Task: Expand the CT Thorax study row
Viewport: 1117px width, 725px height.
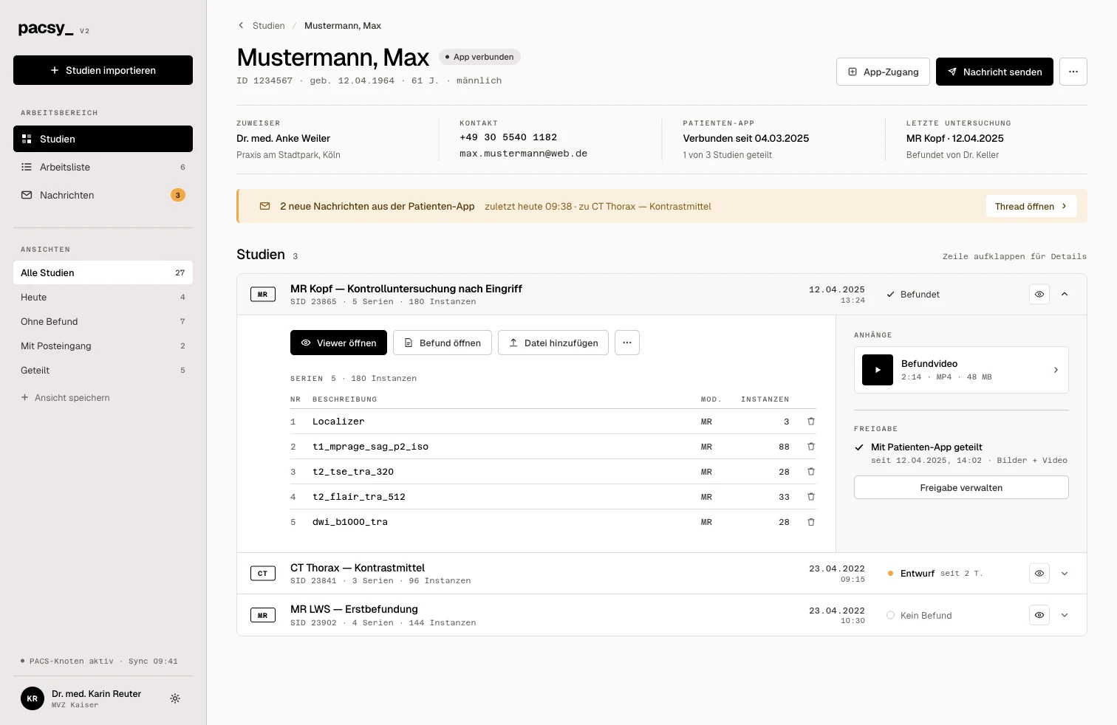Action: tap(1065, 574)
